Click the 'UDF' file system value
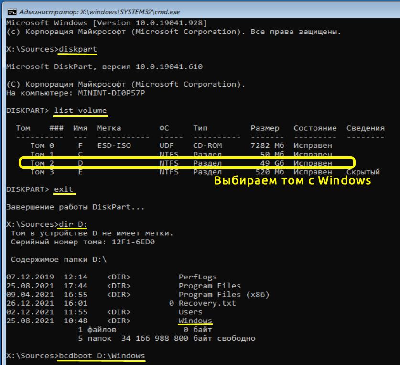This screenshot has width=400, height=365. (x=167, y=145)
